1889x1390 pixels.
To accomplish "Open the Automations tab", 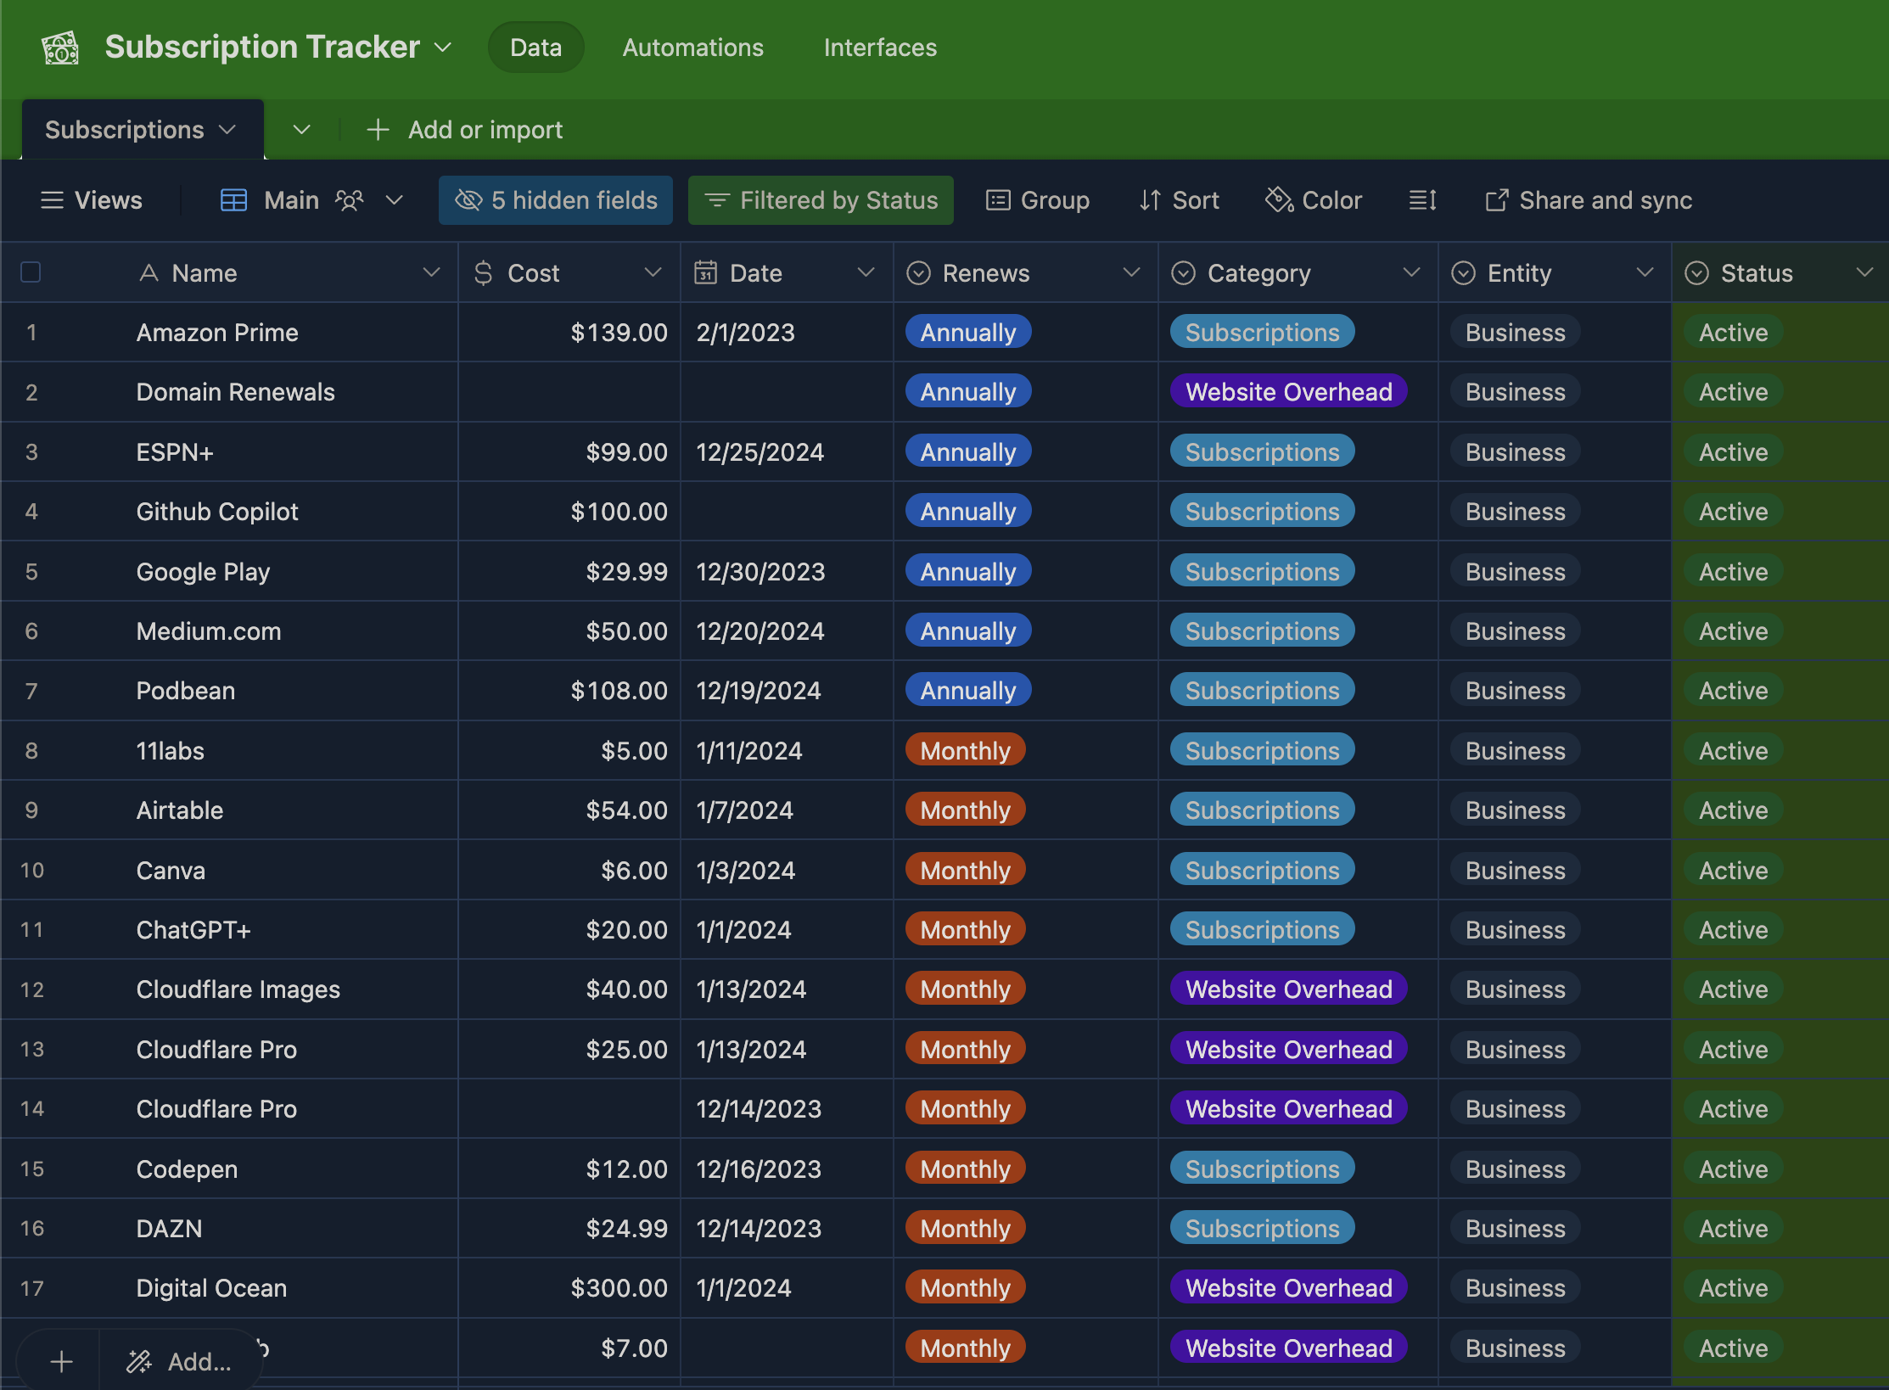I will (x=692, y=48).
